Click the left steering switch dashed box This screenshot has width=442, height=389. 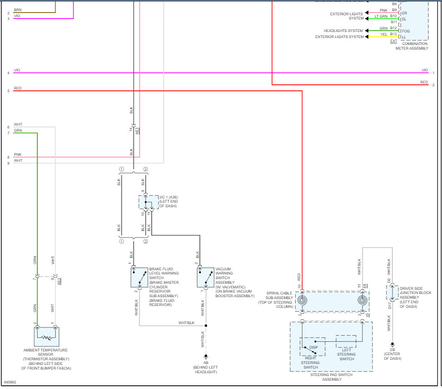(346, 341)
